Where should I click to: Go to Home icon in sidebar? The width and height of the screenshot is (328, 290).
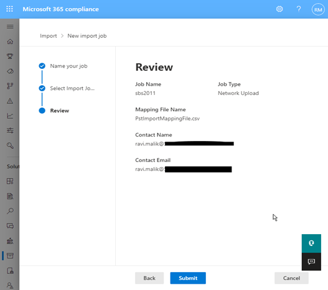pos(10,42)
